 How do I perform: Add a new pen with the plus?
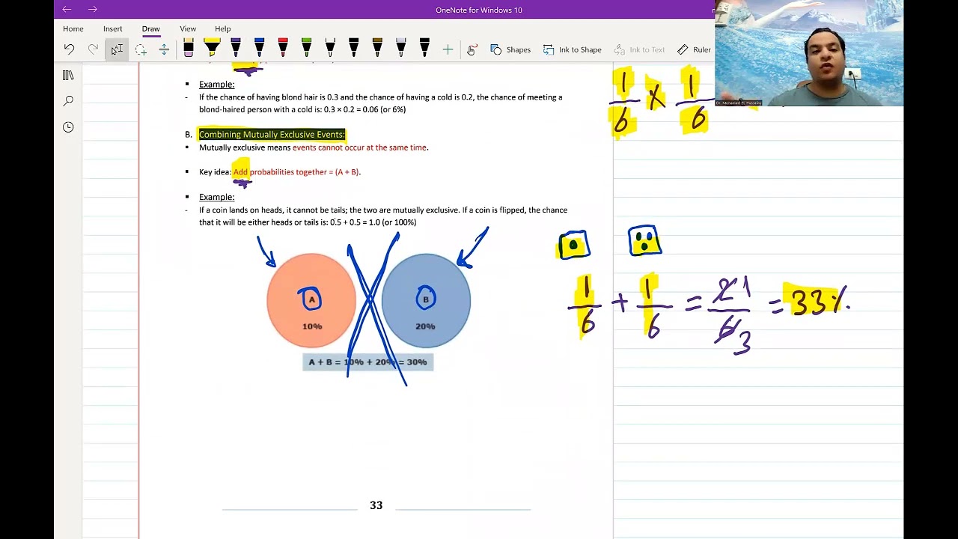tap(448, 49)
